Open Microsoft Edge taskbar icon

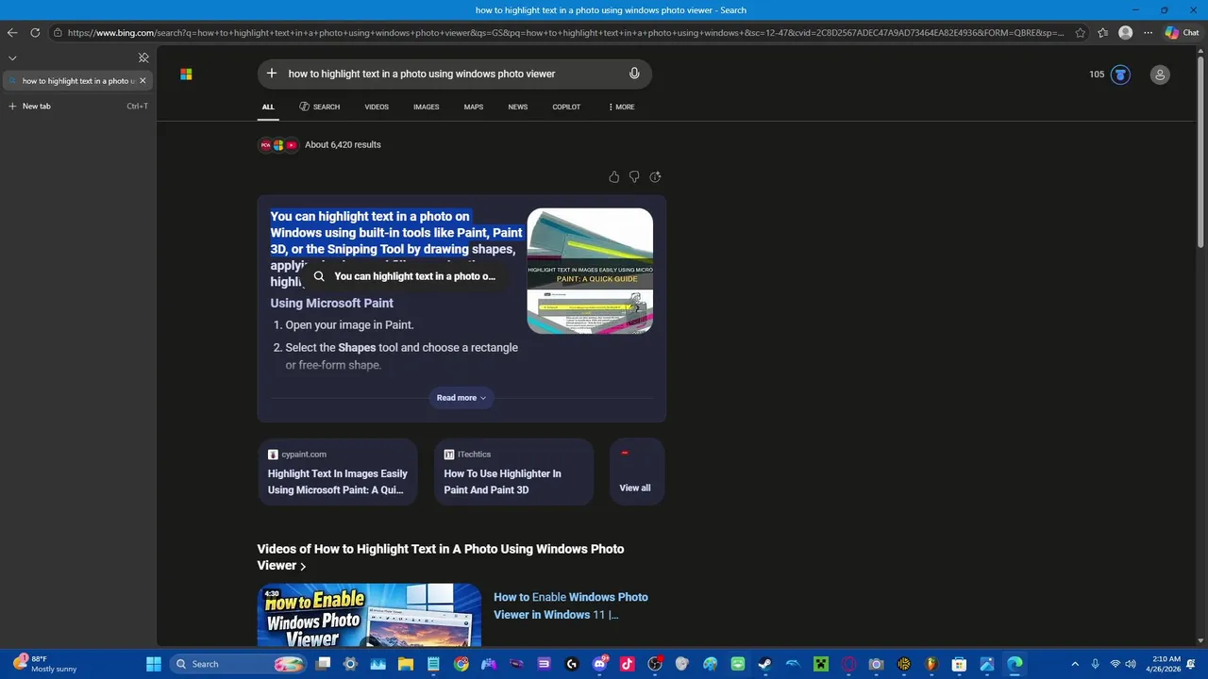click(x=1015, y=664)
